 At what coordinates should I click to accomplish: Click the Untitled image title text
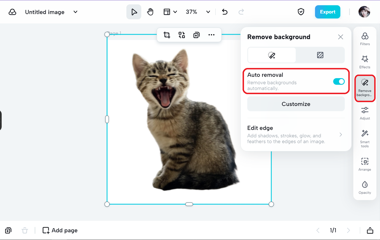tap(45, 12)
